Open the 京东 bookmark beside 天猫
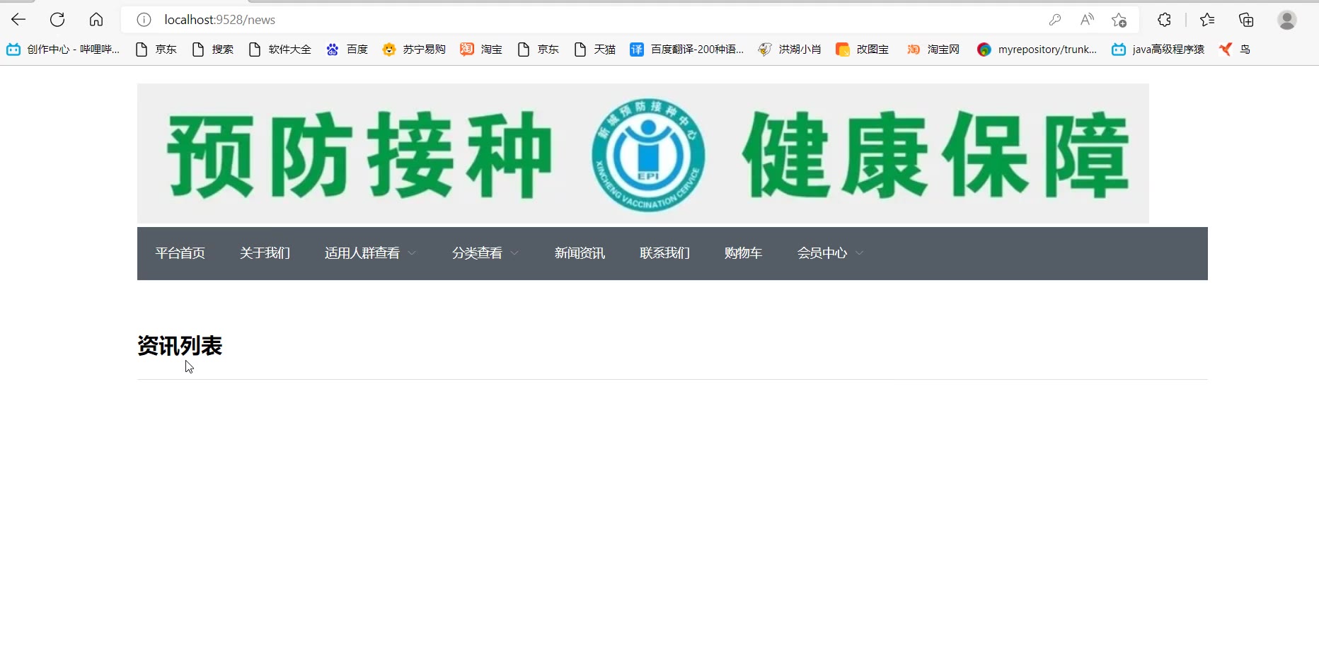The image size is (1319, 662). (x=538, y=50)
